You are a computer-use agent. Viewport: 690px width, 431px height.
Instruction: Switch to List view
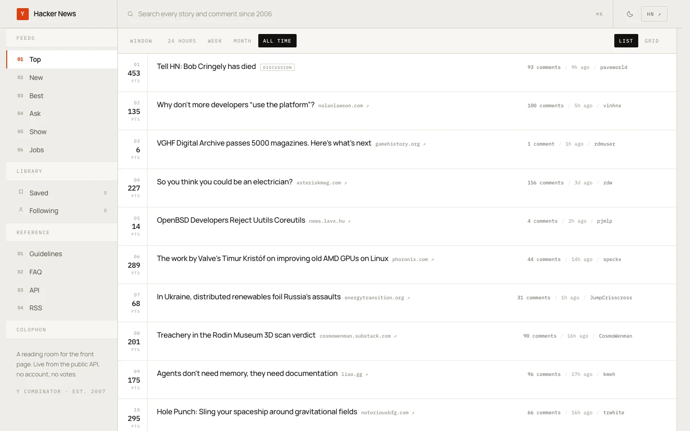pos(626,41)
